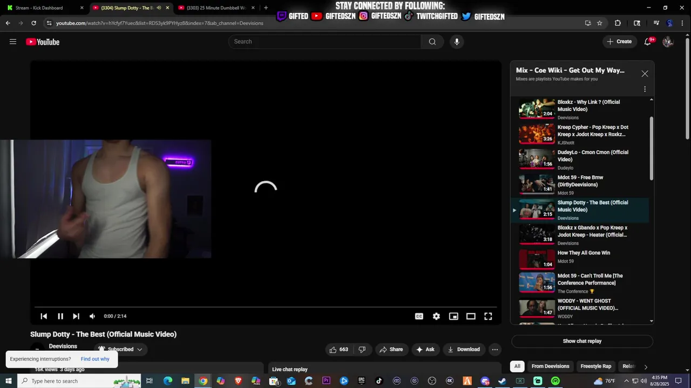Open the Windows Start menu

click(8, 381)
